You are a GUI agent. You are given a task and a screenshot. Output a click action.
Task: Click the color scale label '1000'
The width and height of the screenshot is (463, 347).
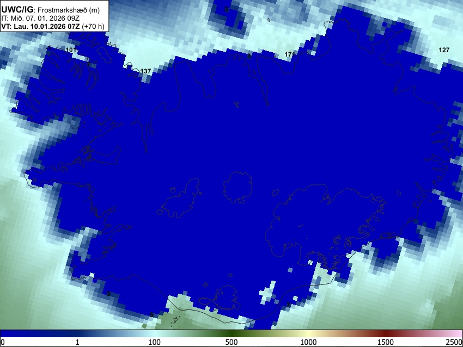308,342
